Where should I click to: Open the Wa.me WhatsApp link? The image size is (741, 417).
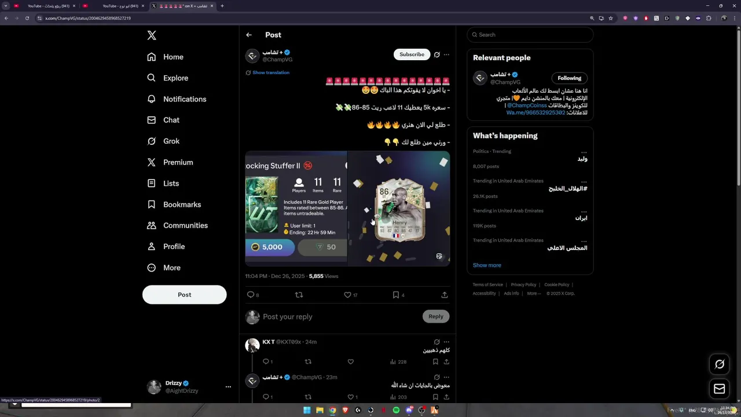[535, 112]
